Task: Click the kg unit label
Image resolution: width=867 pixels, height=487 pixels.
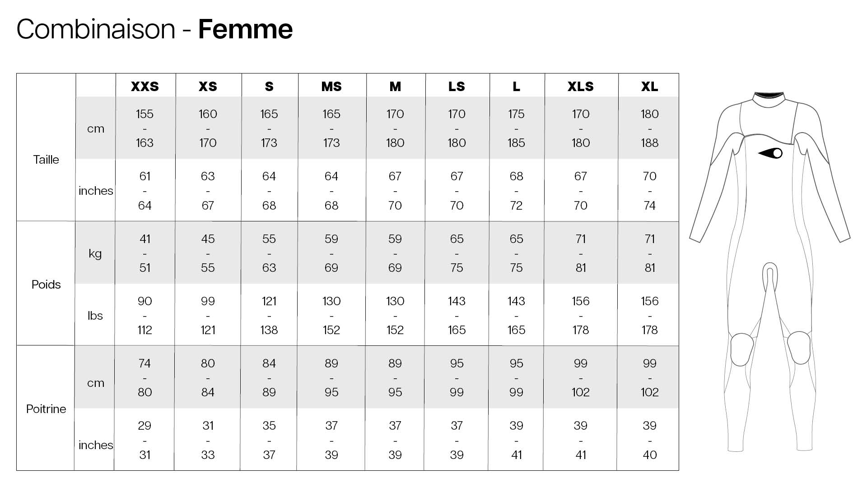Action: tap(95, 253)
